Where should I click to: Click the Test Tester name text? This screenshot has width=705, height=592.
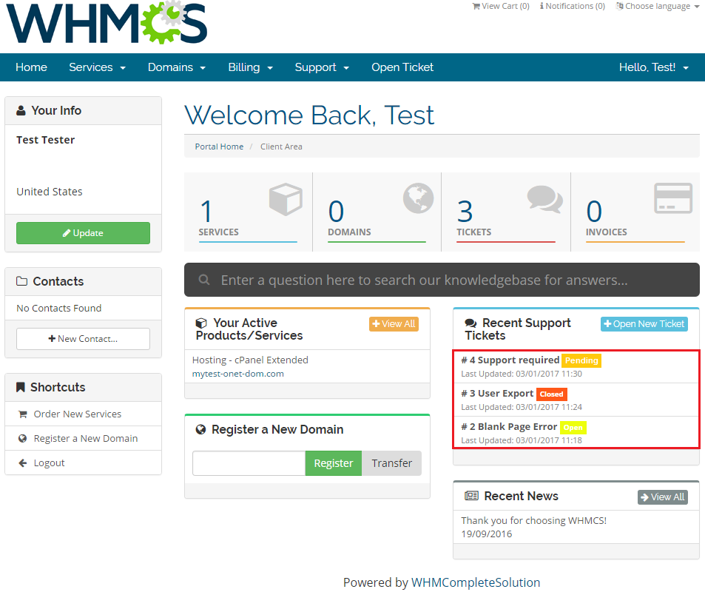(45, 140)
